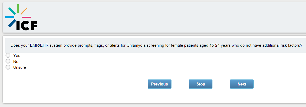Viewport: 306px width, 107px height.
Task: Click the "No" answer label text
Action: coord(16,62)
